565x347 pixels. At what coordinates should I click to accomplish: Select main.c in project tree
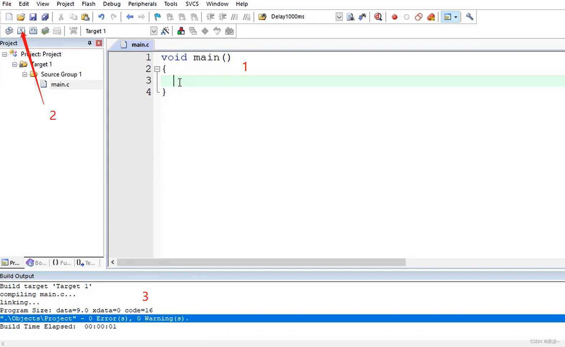tap(60, 85)
